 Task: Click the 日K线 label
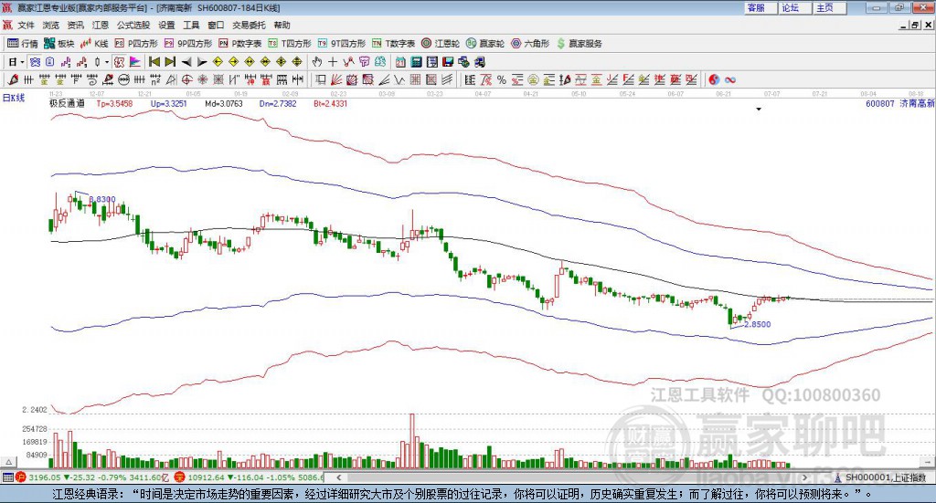pos(13,99)
